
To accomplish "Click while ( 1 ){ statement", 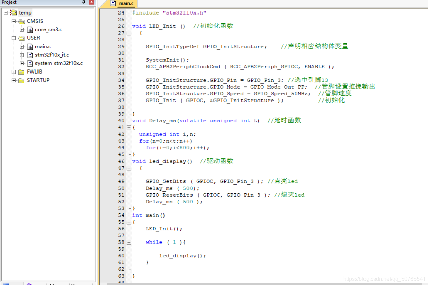I will point(166,242).
